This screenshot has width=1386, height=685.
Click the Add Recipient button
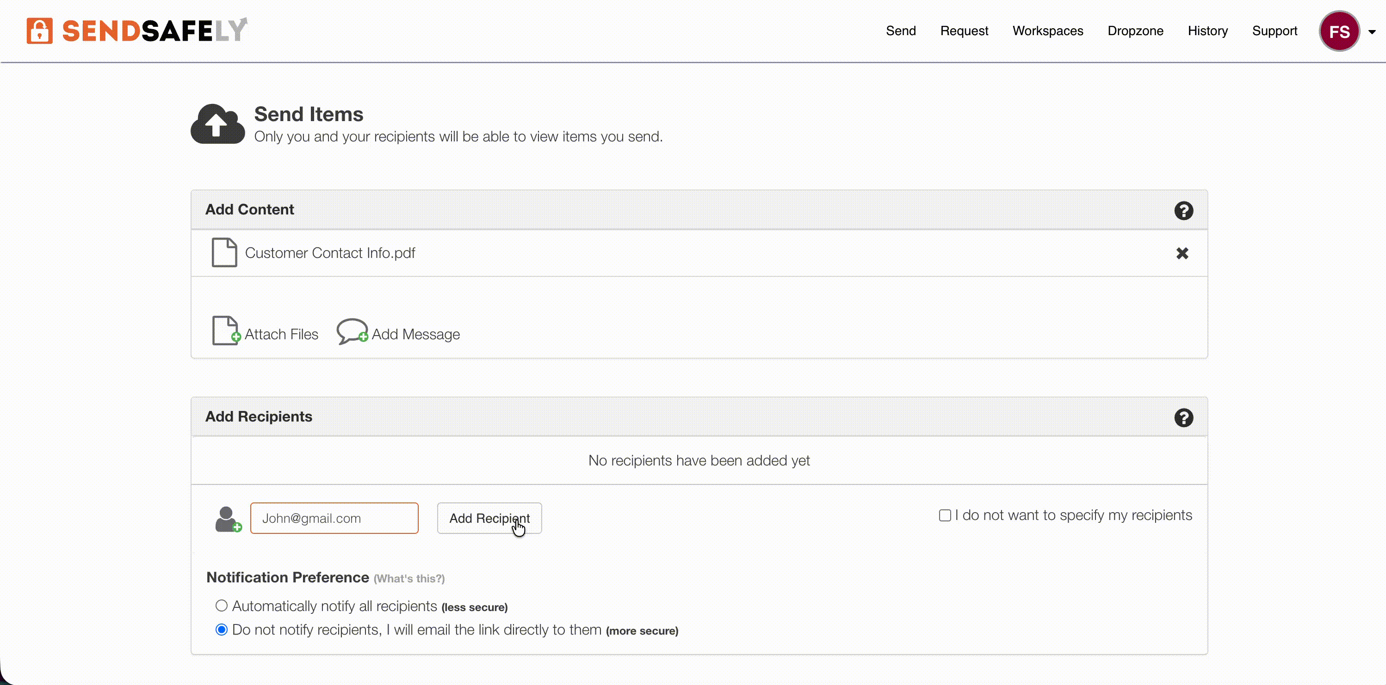489,518
